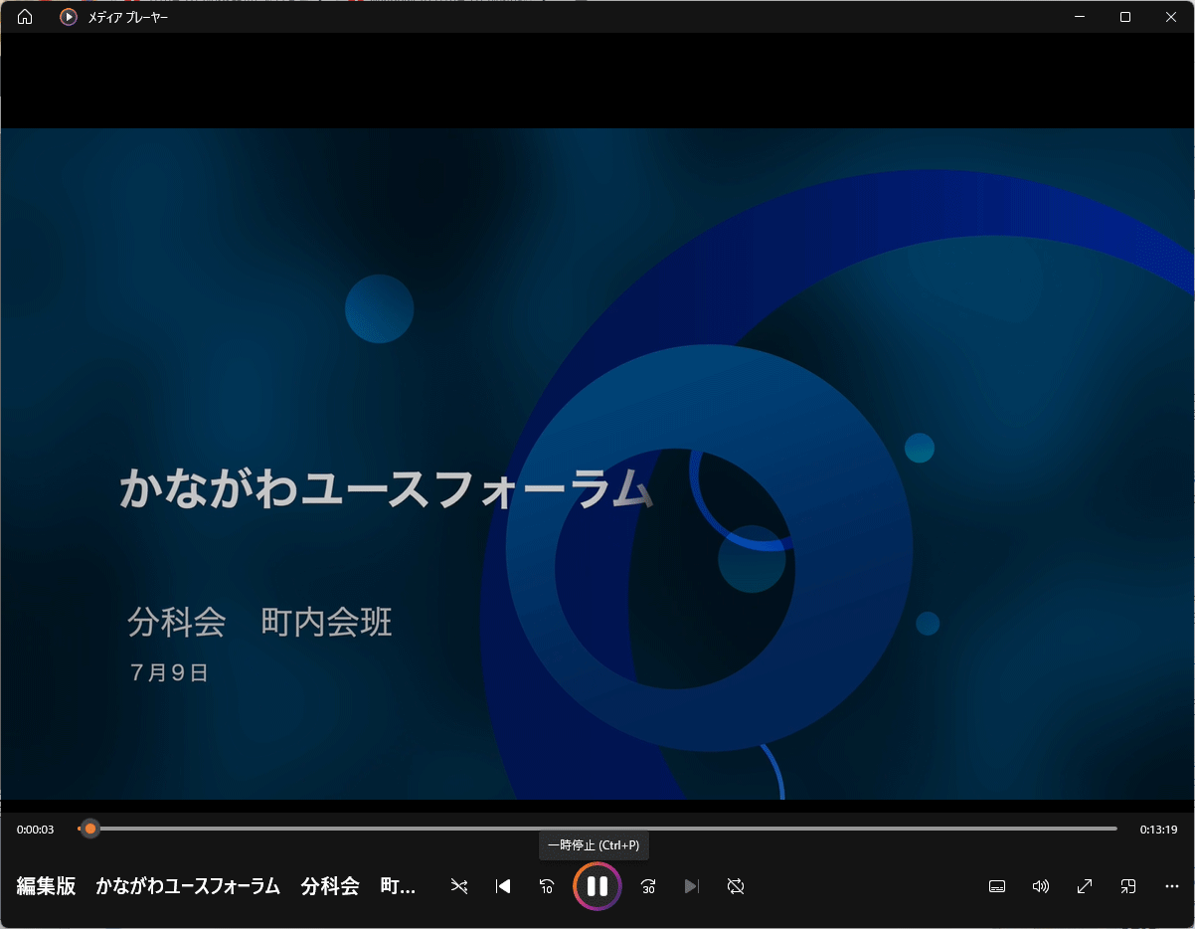Open the subtitles and captions menu

coord(997,886)
